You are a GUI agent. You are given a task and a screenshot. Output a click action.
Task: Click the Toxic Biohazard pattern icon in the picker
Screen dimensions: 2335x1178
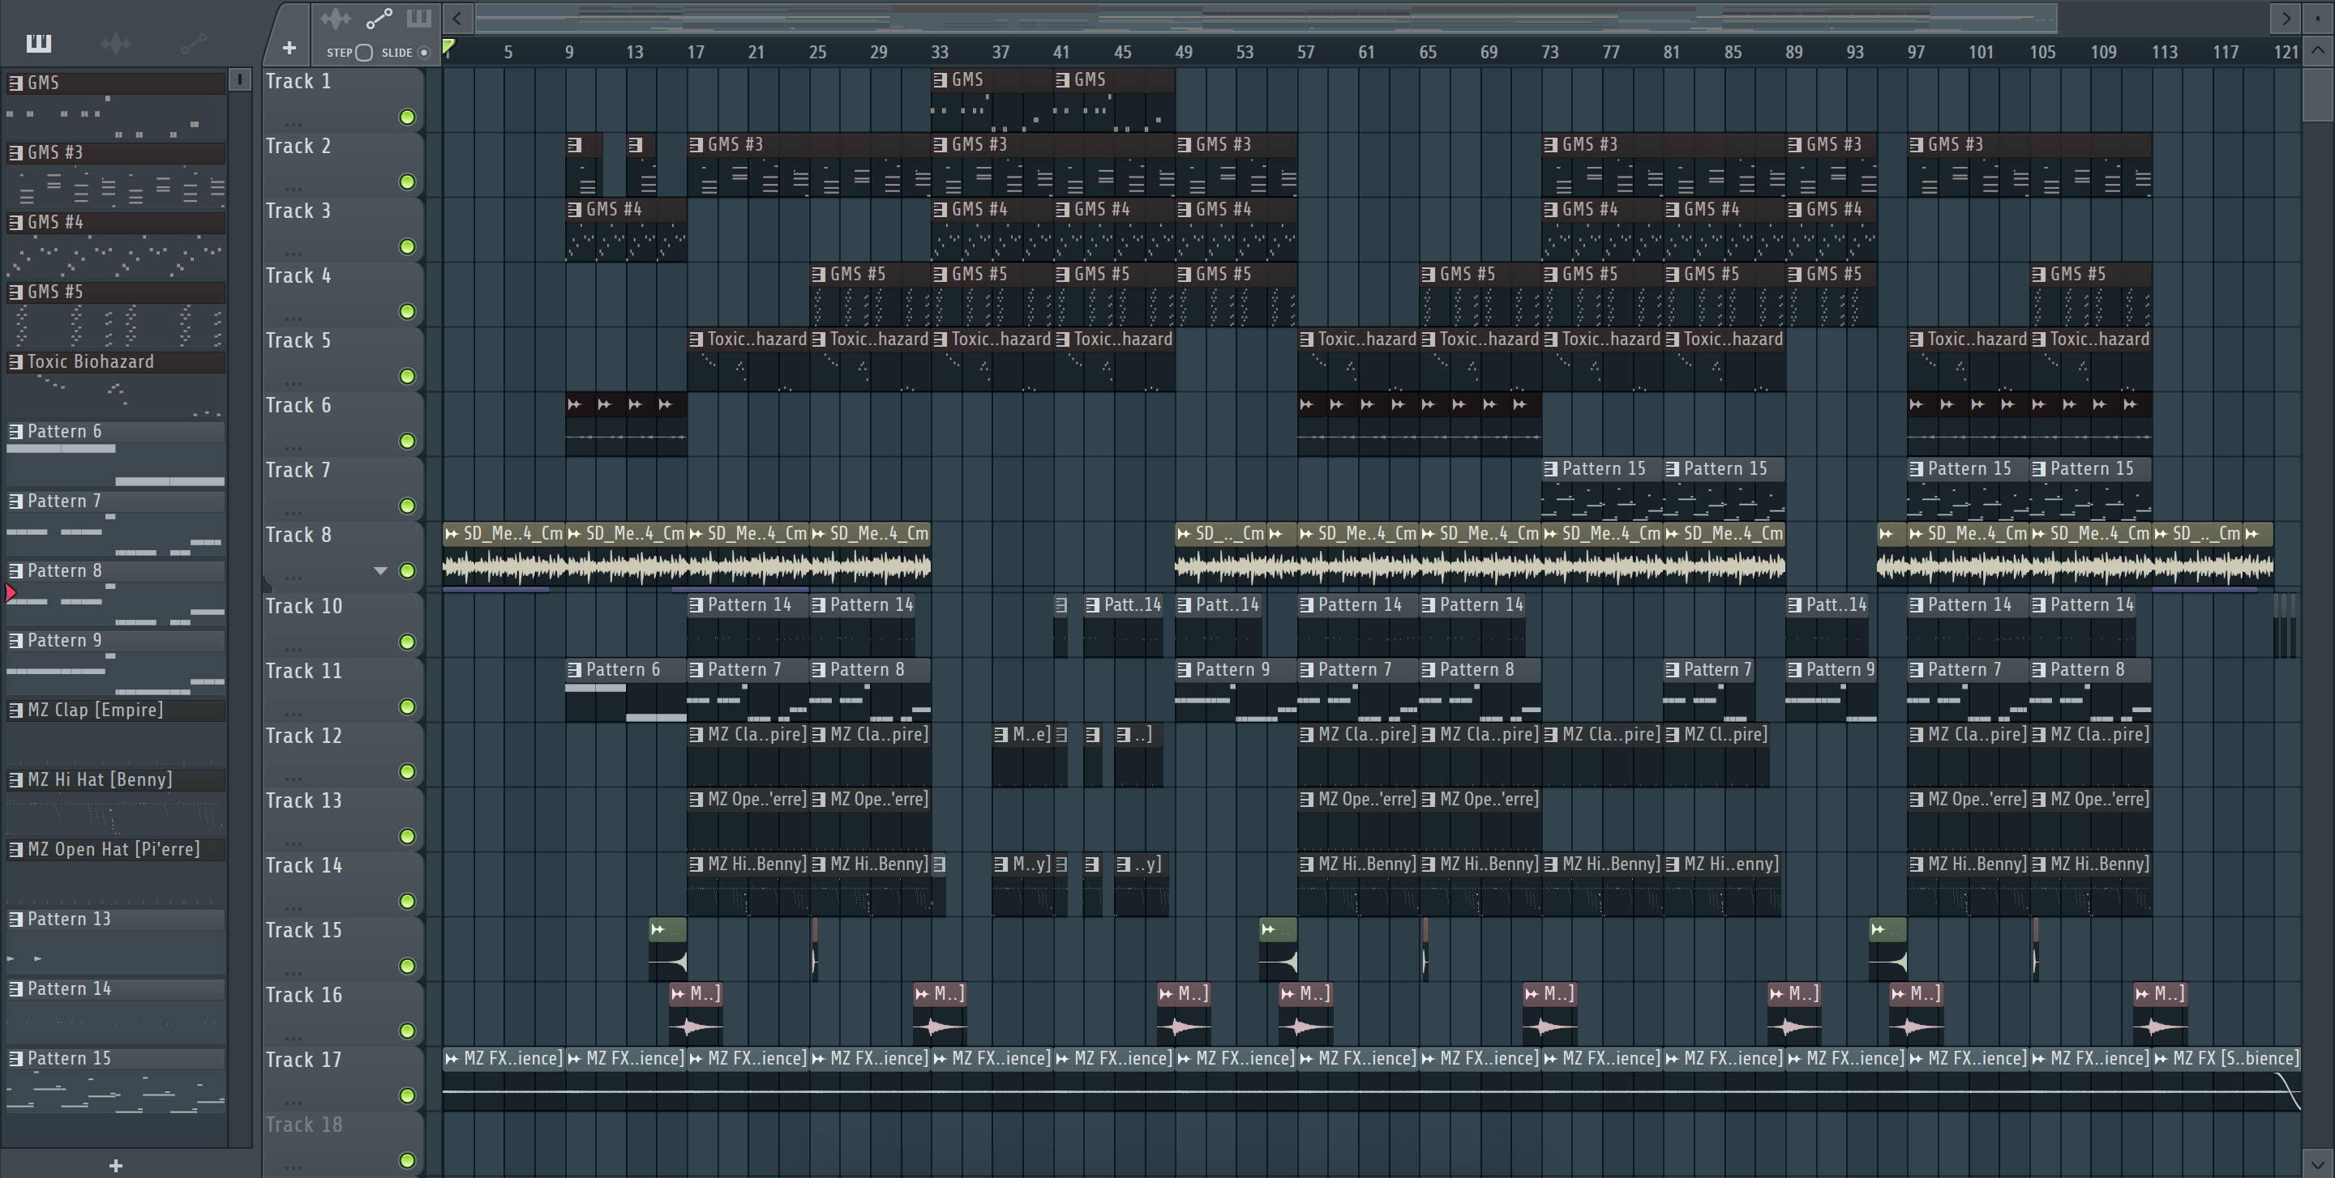pos(15,362)
